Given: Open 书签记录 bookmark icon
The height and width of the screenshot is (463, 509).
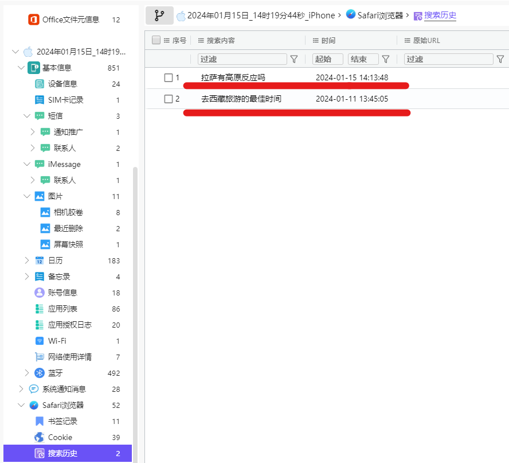Looking at the screenshot, I should [x=40, y=421].
